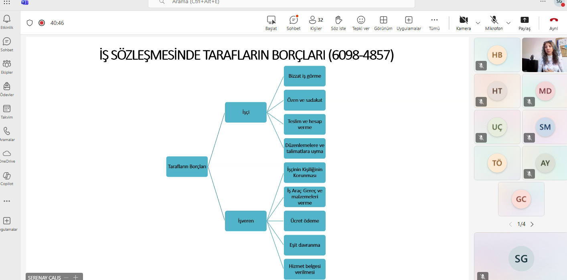Raise hand with Söz iste
This screenshot has height=280, width=567.
coord(338,23)
